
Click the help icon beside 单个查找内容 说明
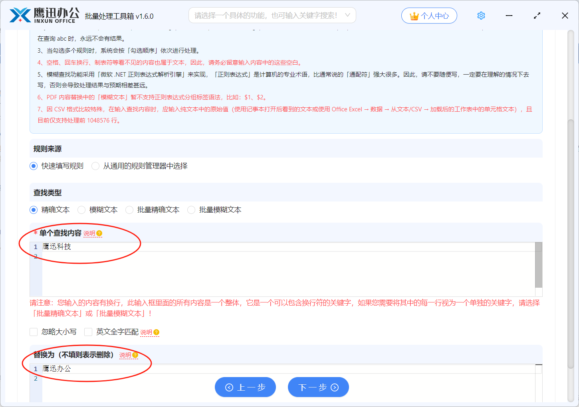point(99,233)
